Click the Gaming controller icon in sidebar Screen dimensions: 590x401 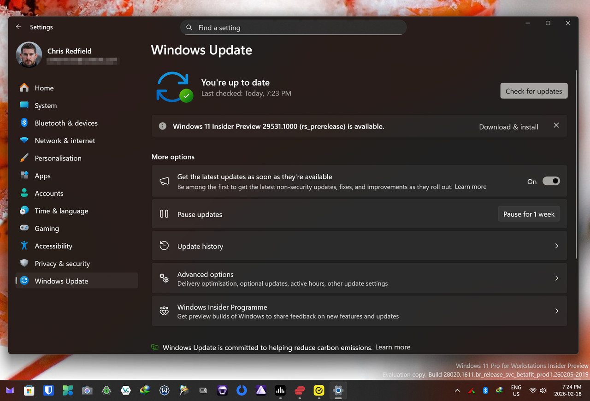coord(24,228)
